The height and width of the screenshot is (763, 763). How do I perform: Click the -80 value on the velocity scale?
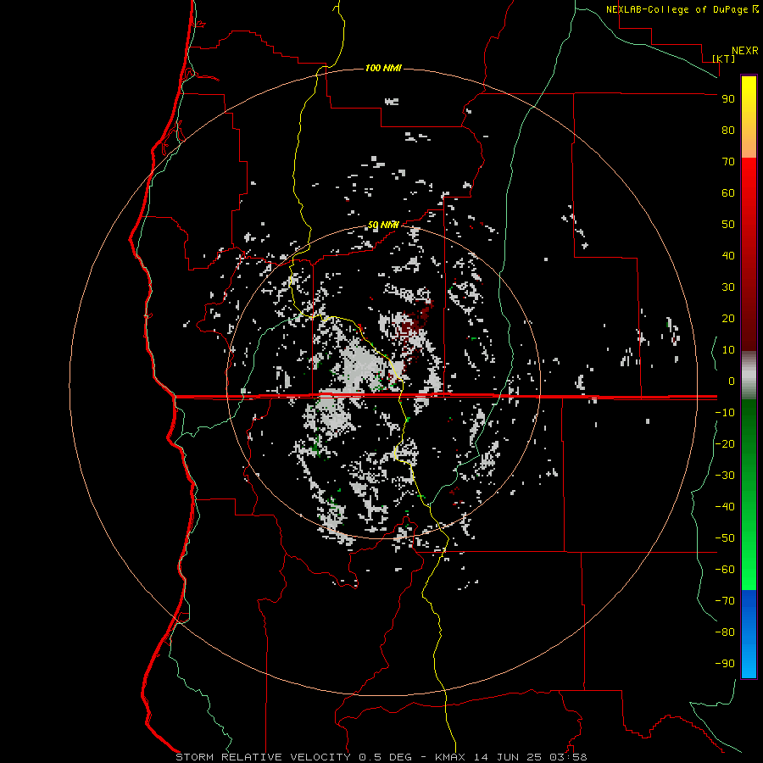point(725,632)
